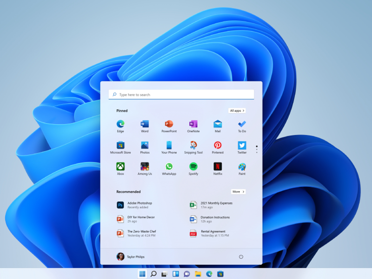Launch the Twitter app
The image size is (372, 279).
click(x=242, y=147)
